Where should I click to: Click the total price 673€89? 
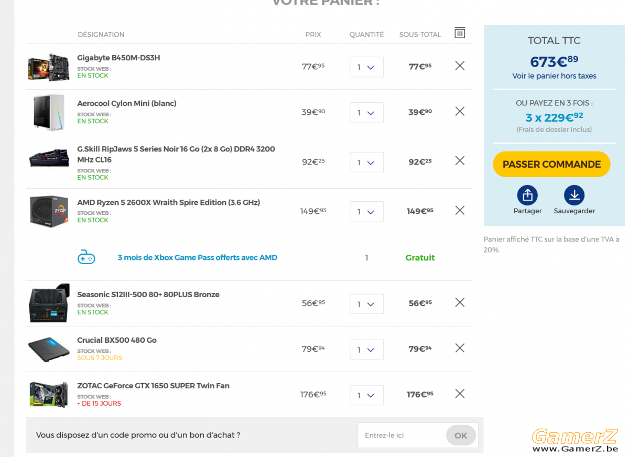tap(554, 61)
